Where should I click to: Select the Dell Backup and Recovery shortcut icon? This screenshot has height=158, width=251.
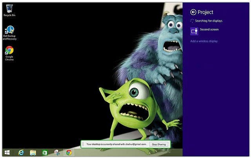click(9, 30)
